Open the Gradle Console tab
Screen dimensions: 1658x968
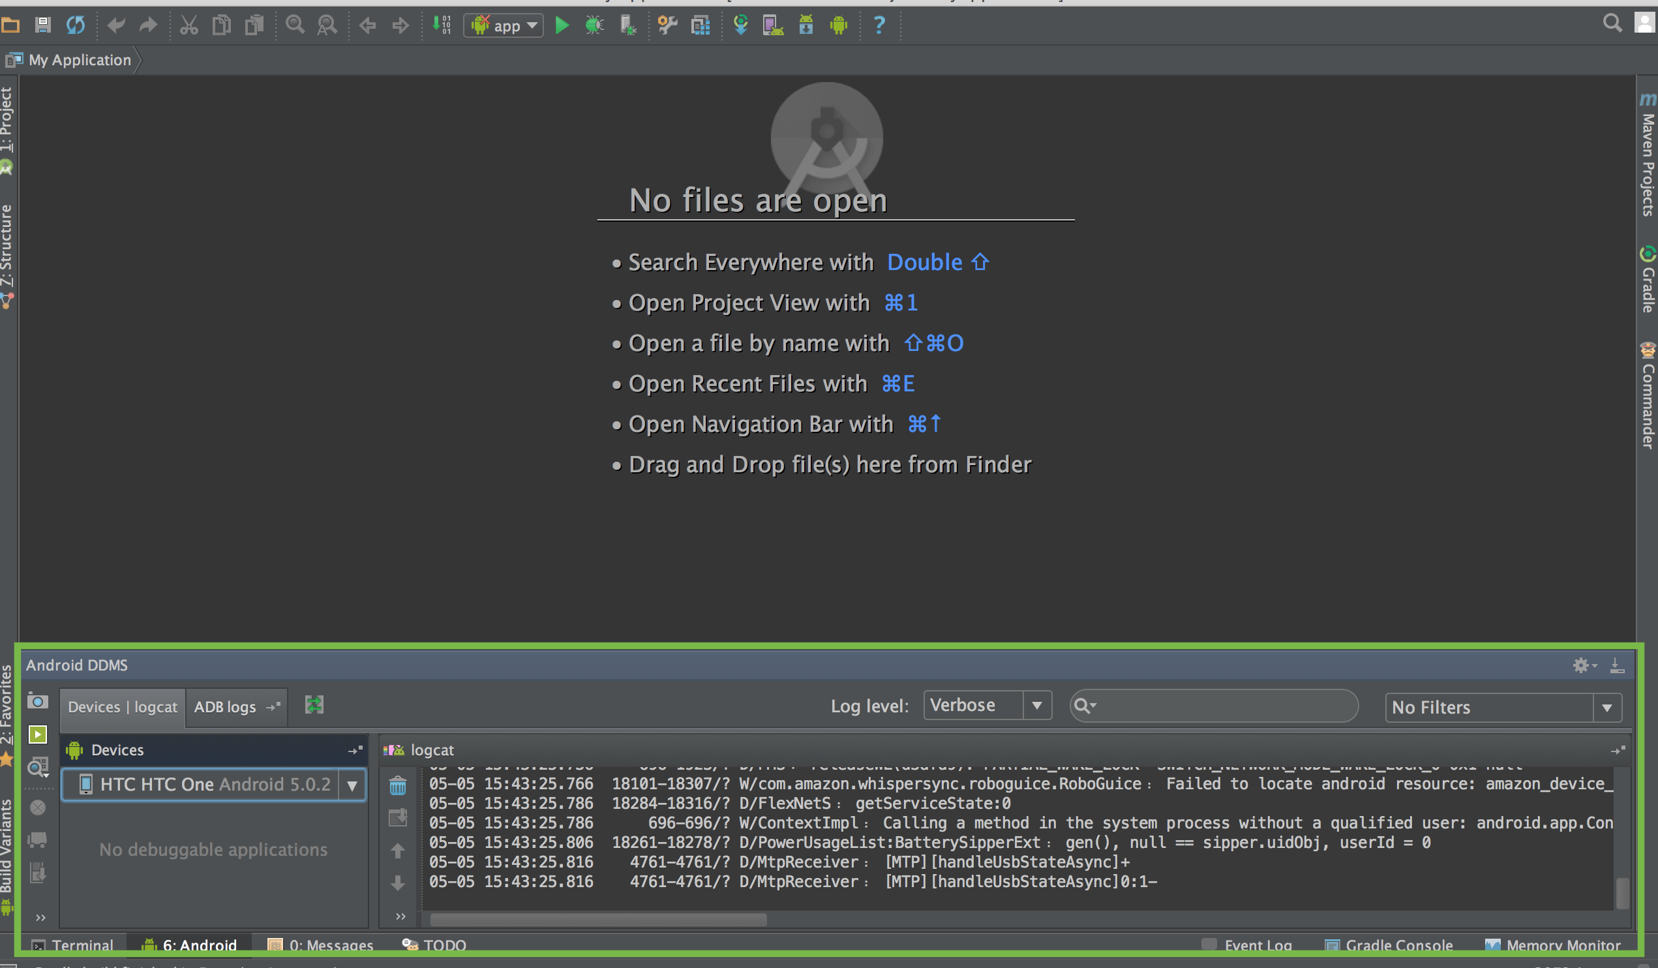(x=1389, y=946)
